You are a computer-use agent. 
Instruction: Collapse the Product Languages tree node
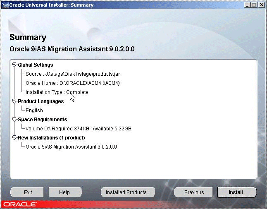click(x=14, y=101)
